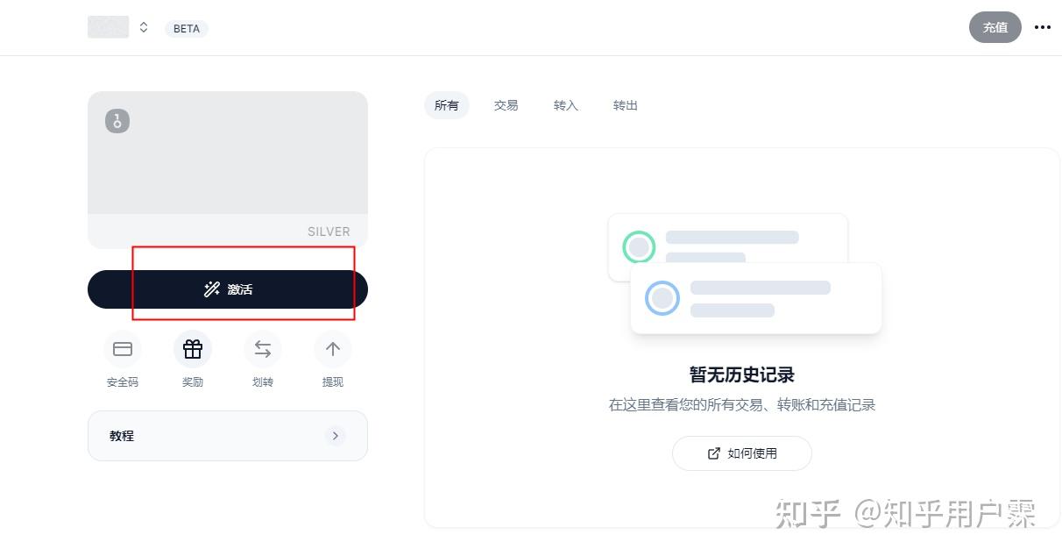The image size is (1062, 556).
Task: View the 转出 transfers-out tab
Action: click(625, 105)
